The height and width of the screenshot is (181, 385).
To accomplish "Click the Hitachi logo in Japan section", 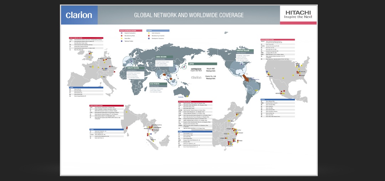I will [196, 70].
